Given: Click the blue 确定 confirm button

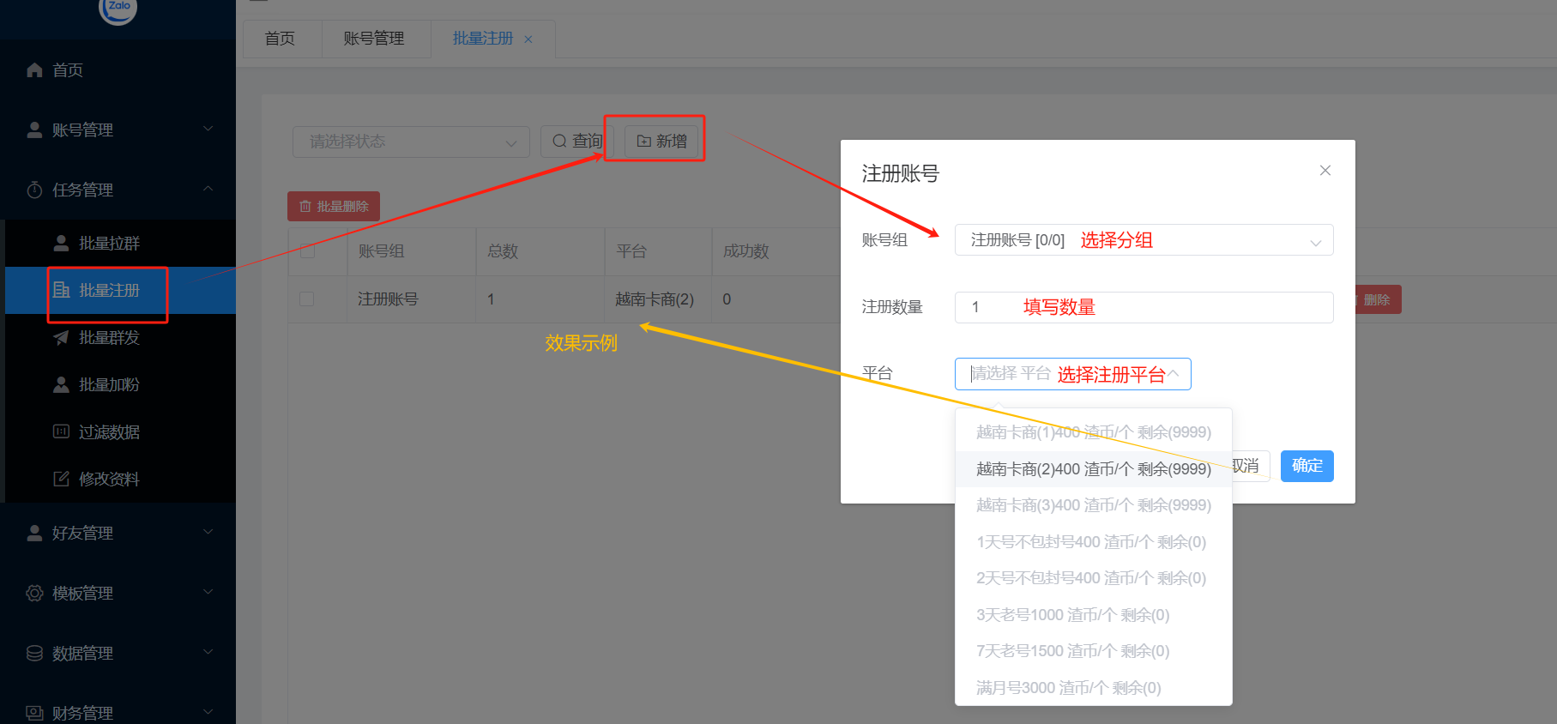Looking at the screenshot, I should click(1307, 466).
